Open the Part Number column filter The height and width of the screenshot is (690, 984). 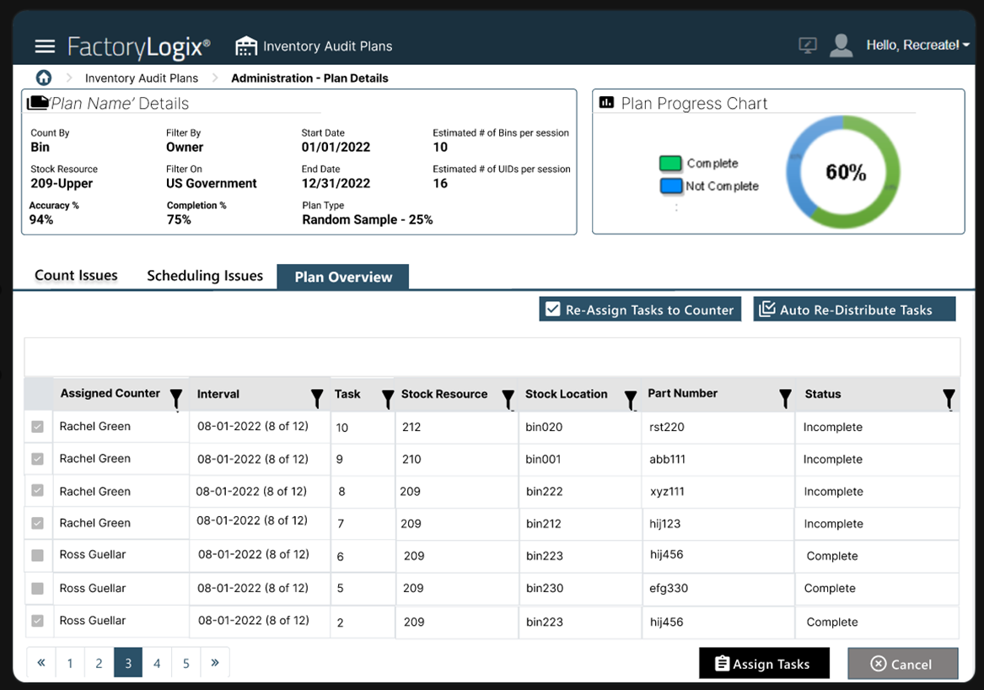(x=785, y=396)
